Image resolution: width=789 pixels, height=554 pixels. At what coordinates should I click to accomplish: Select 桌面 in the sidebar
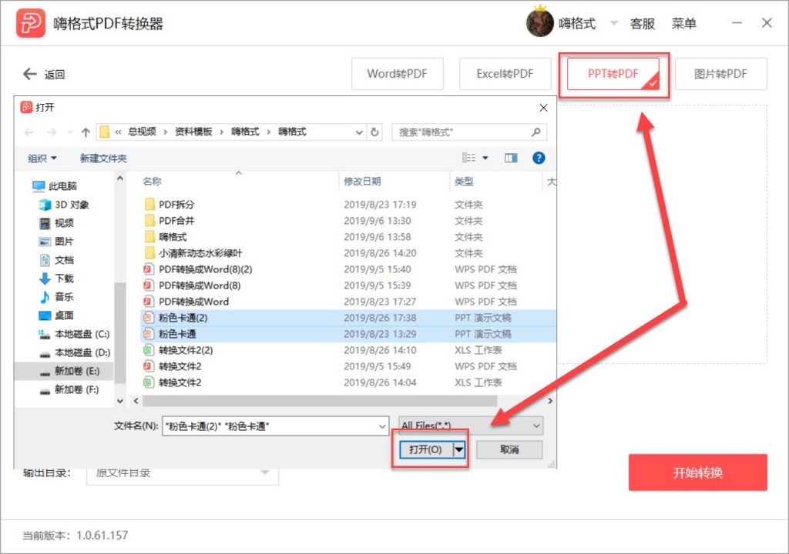(56, 315)
